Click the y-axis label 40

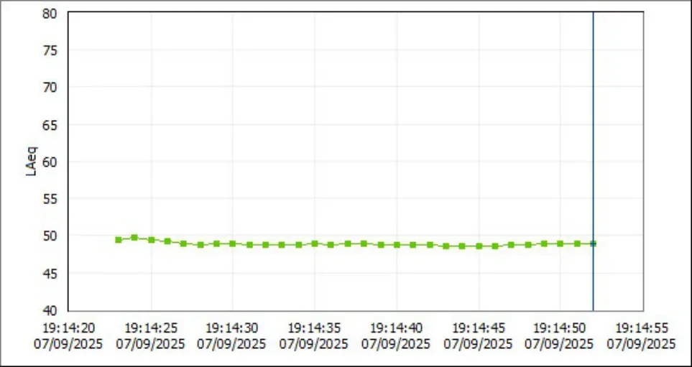pyautogui.click(x=50, y=310)
